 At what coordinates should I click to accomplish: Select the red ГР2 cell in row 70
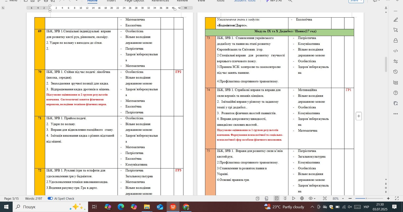[x=178, y=72]
